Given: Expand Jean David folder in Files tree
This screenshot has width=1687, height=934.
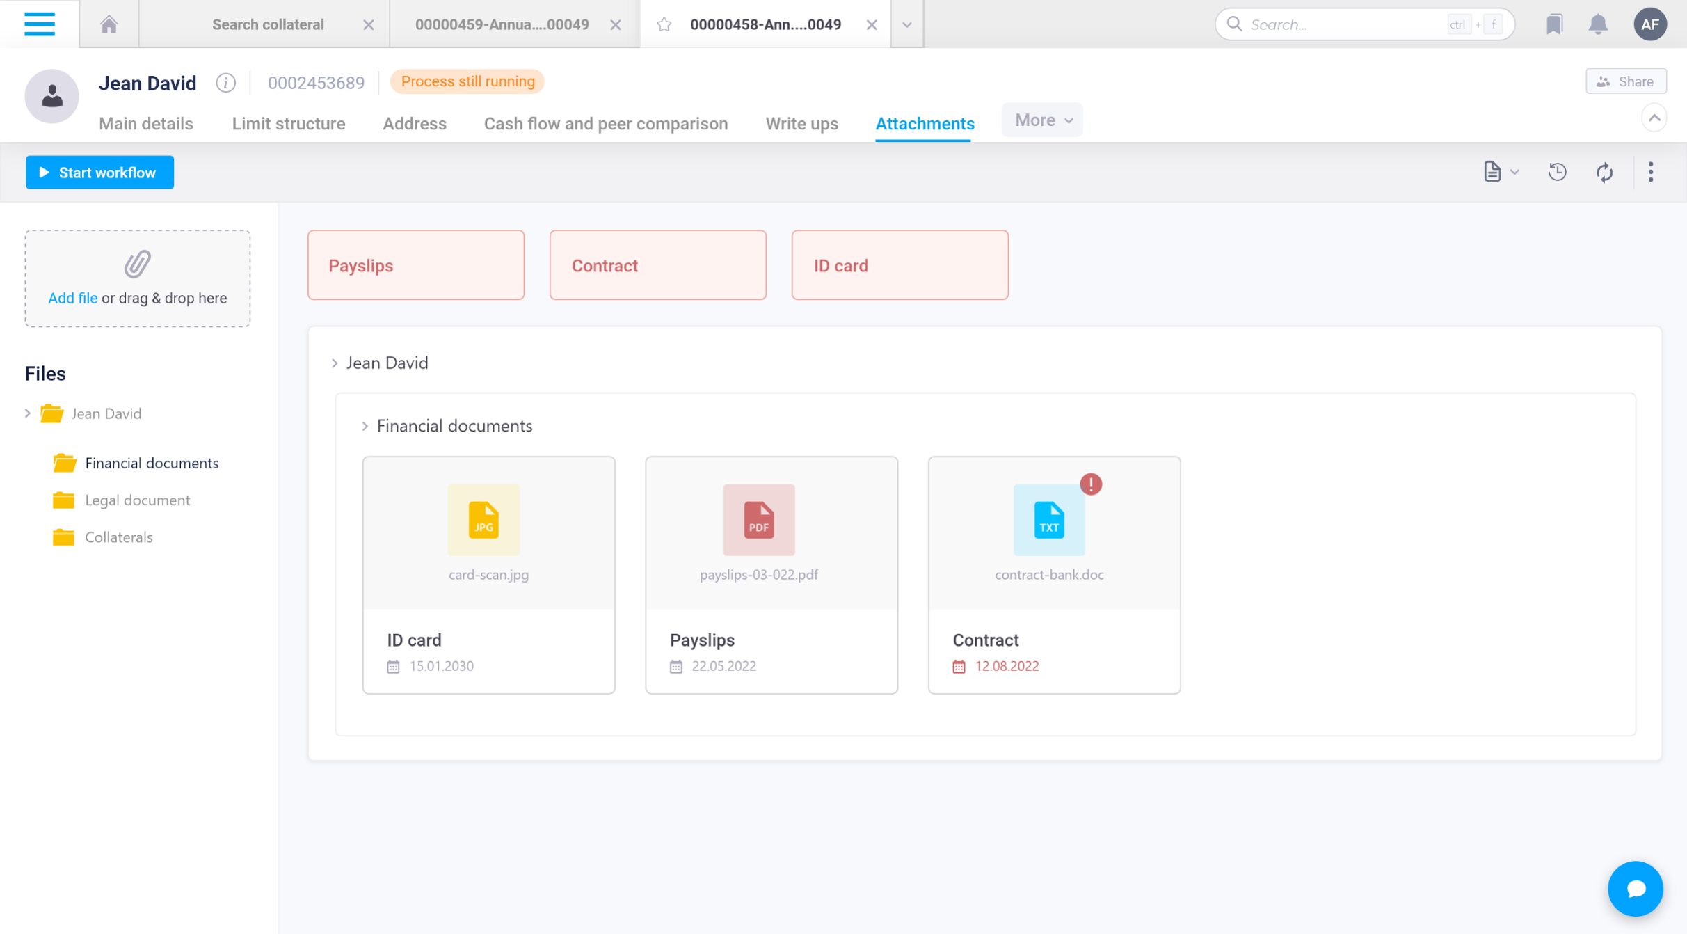Looking at the screenshot, I should tap(28, 413).
